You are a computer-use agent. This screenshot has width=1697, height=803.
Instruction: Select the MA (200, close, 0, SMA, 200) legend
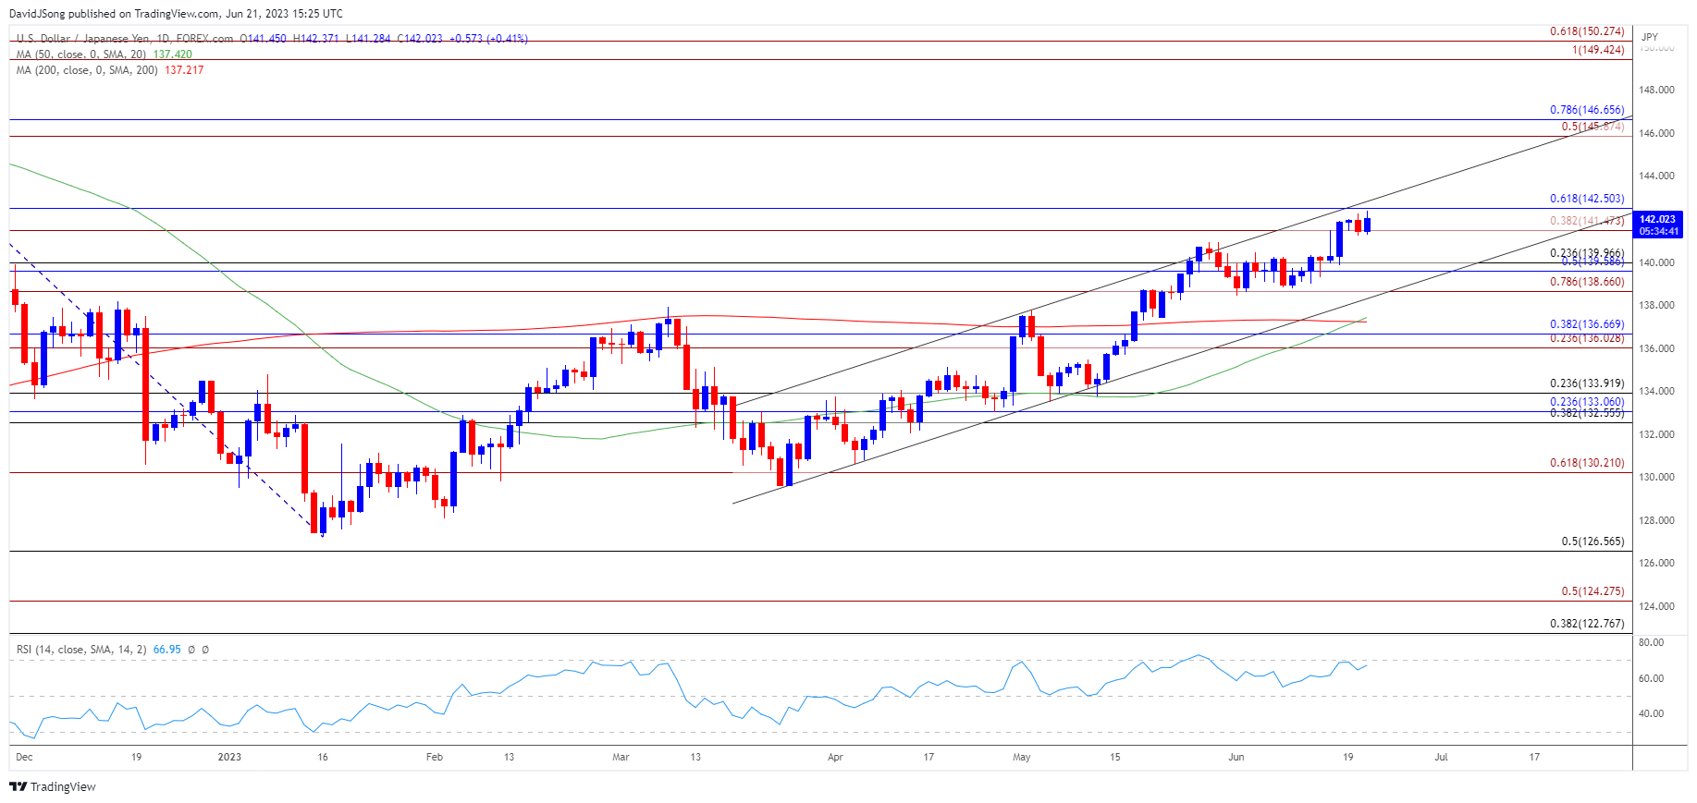87,70
